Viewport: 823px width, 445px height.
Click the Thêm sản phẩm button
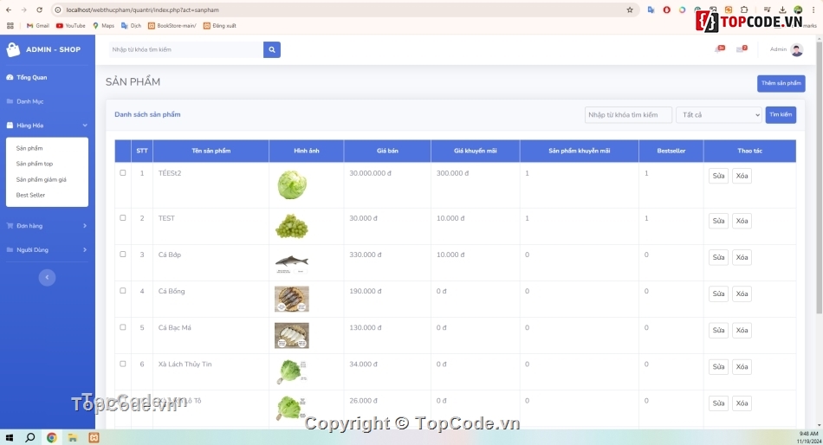point(781,83)
